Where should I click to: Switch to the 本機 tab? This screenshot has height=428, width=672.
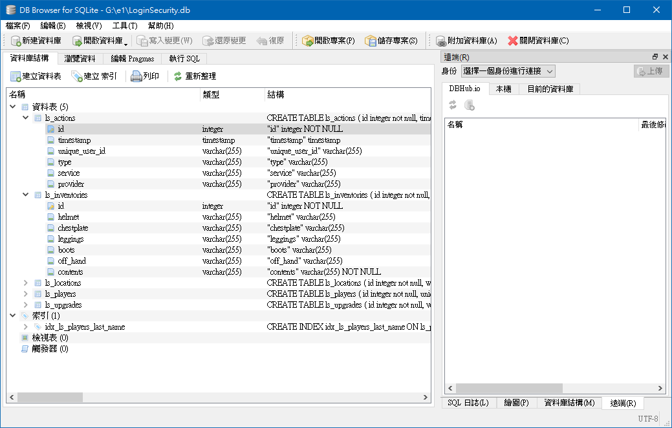click(x=504, y=89)
